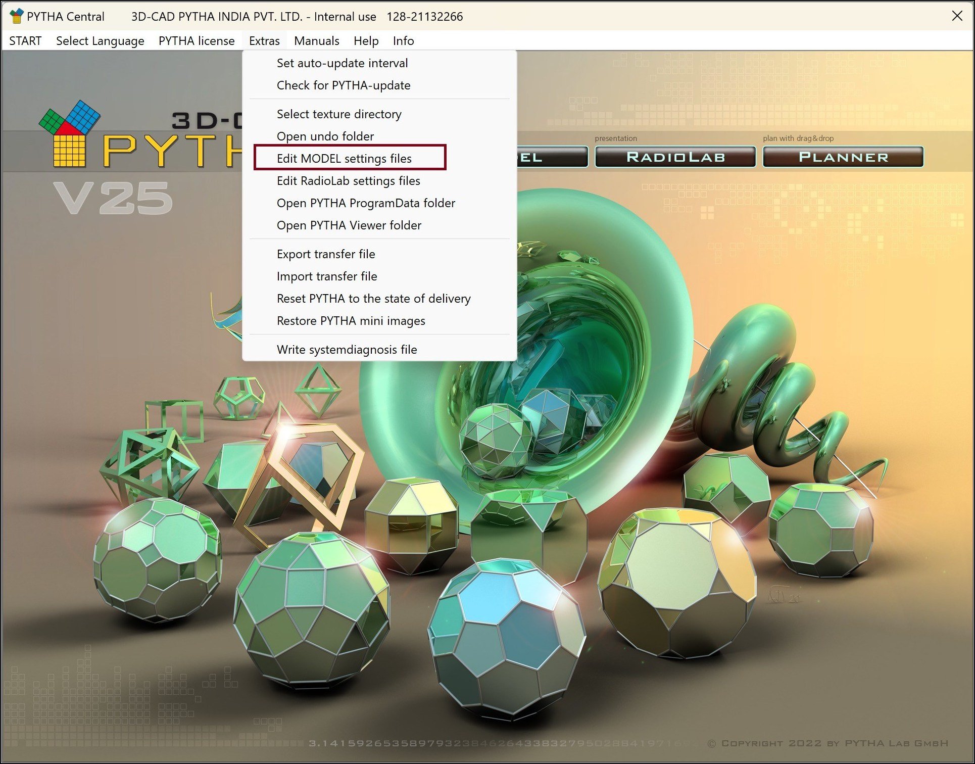Click Open undo folder entry
The height and width of the screenshot is (764, 975).
point(379,136)
